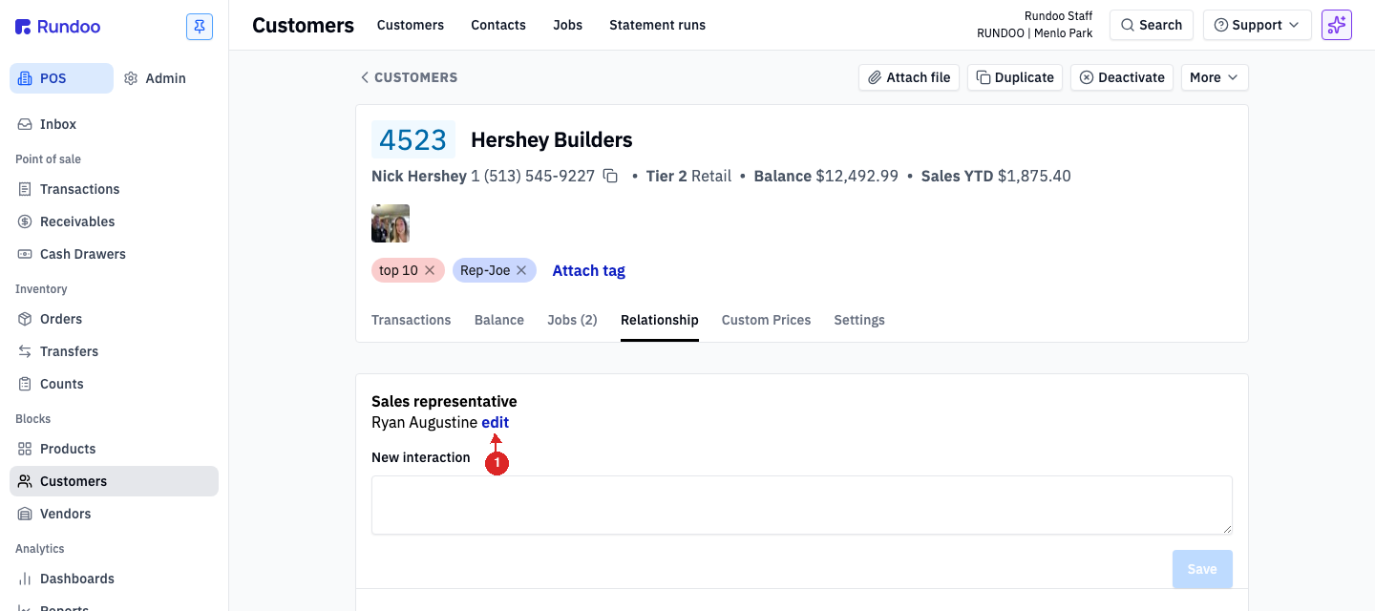1375x611 pixels.
Task: Click the Sales YTD $1,875.40 text
Action: tap(996, 176)
